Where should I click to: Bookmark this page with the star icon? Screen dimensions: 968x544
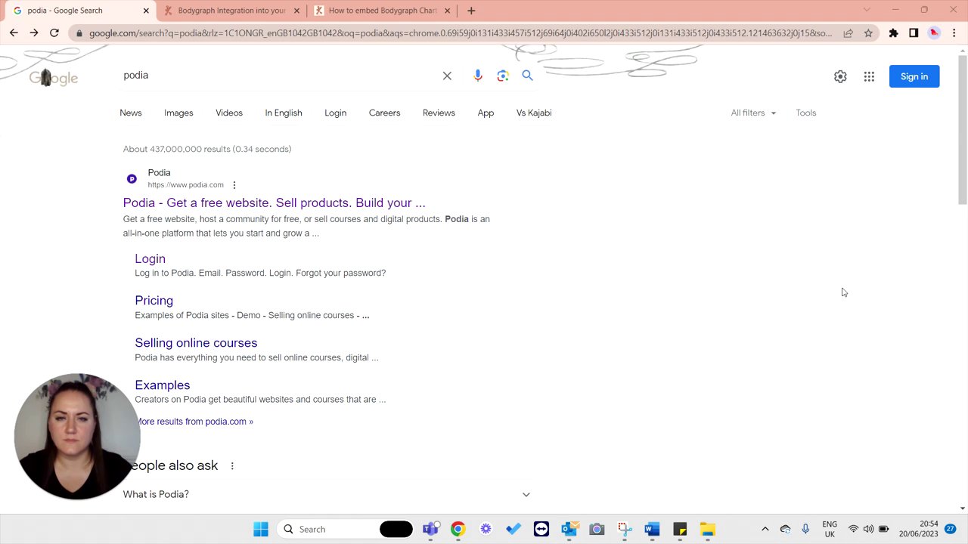click(868, 32)
